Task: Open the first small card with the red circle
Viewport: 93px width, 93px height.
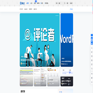Action: (x=26, y=77)
